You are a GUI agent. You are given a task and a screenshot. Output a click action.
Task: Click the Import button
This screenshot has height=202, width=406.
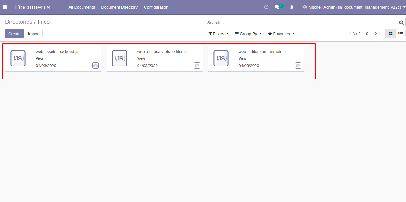pos(34,34)
